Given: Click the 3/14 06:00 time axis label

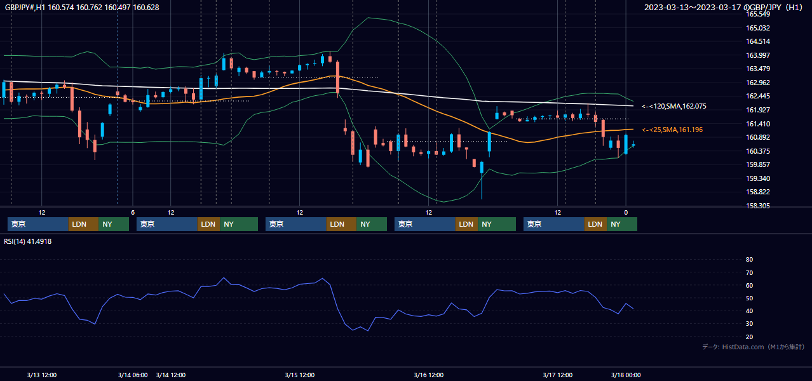Looking at the screenshot, I should (133, 375).
